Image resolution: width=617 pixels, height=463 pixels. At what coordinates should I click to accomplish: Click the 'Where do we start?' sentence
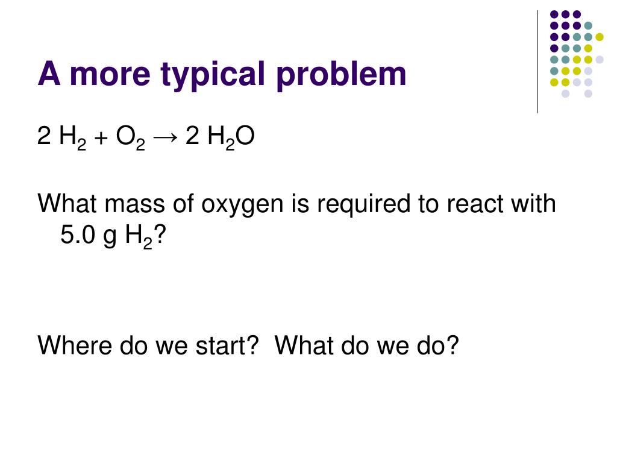click(148, 345)
